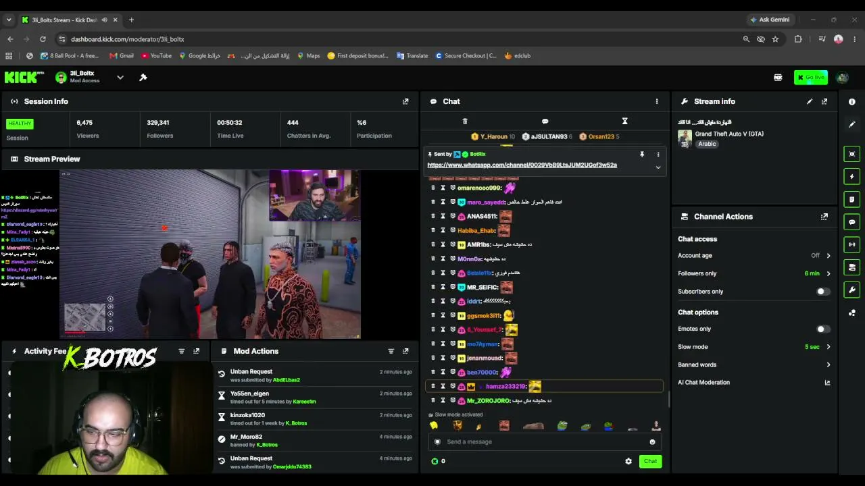
Task: Open the pinned WhatsApp channel link
Action: (x=522, y=165)
